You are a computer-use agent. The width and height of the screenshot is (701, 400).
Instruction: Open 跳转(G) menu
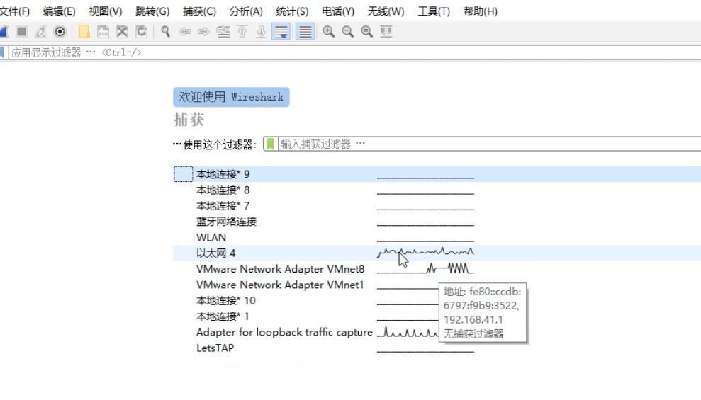152,11
